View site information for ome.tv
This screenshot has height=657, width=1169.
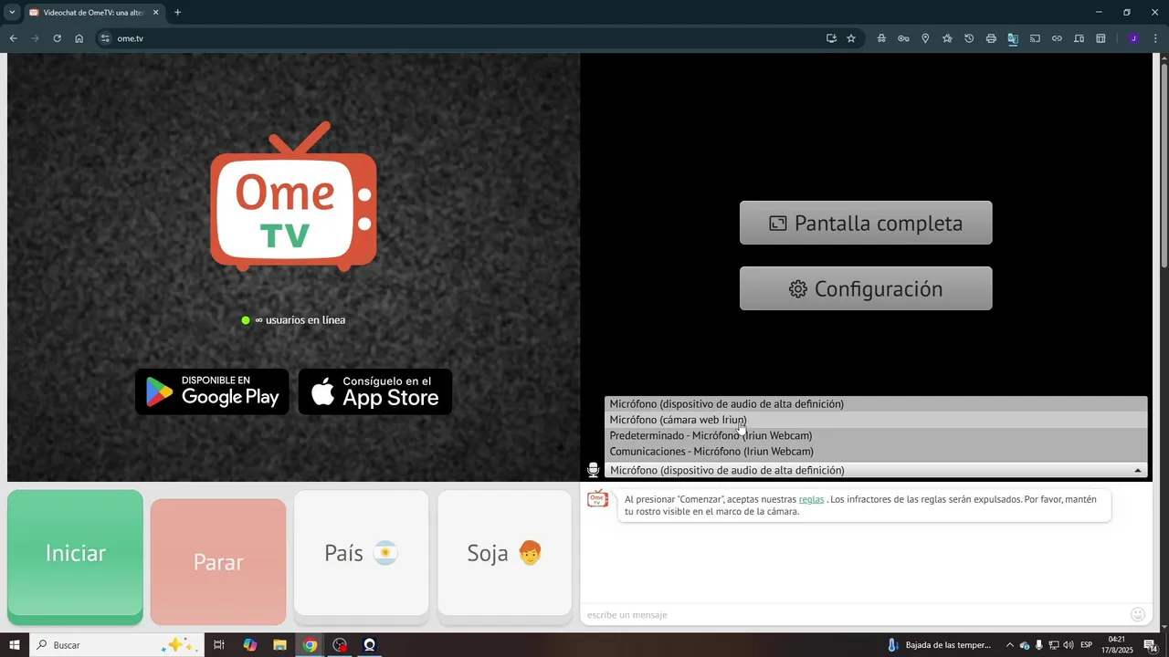pos(105,38)
